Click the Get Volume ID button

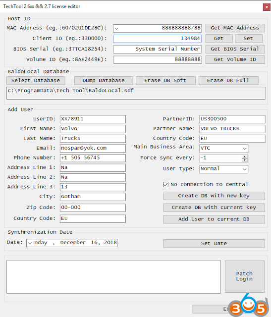tap(235, 59)
